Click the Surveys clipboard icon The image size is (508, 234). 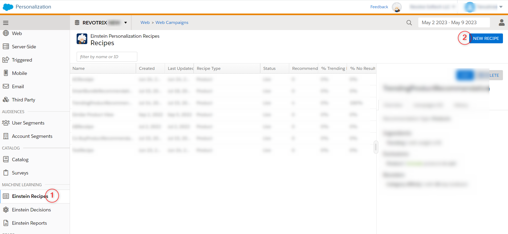6,173
